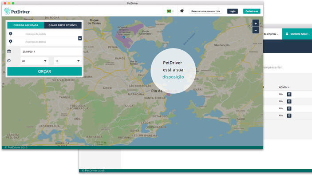Zoom out the map with minus
Image resolution: width=312 pixels, height=175 pixels.
click(x=256, y=31)
